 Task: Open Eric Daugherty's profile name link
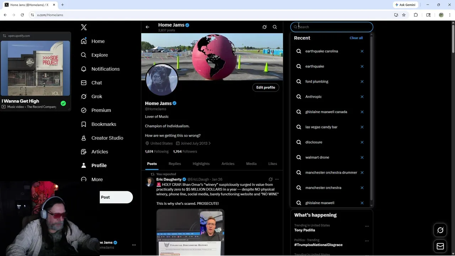[169, 180]
